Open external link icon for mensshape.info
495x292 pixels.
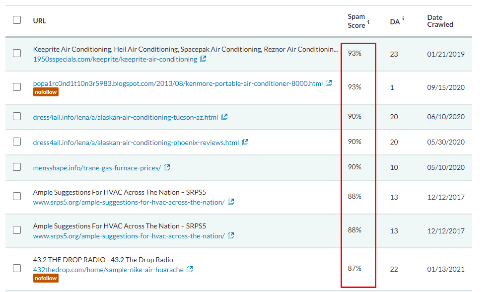point(167,168)
